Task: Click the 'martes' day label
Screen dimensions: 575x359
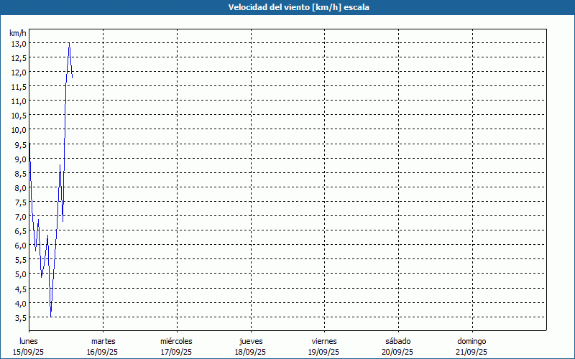Action: tap(103, 341)
